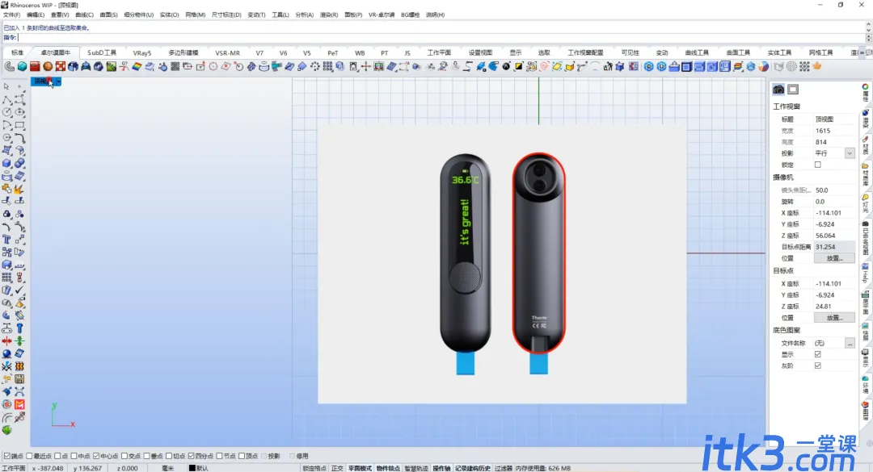The height and width of the screenshot is (472, 873).
Task: Click the teal gem icon at toolbar start
Action: click(x=22, y=67)
